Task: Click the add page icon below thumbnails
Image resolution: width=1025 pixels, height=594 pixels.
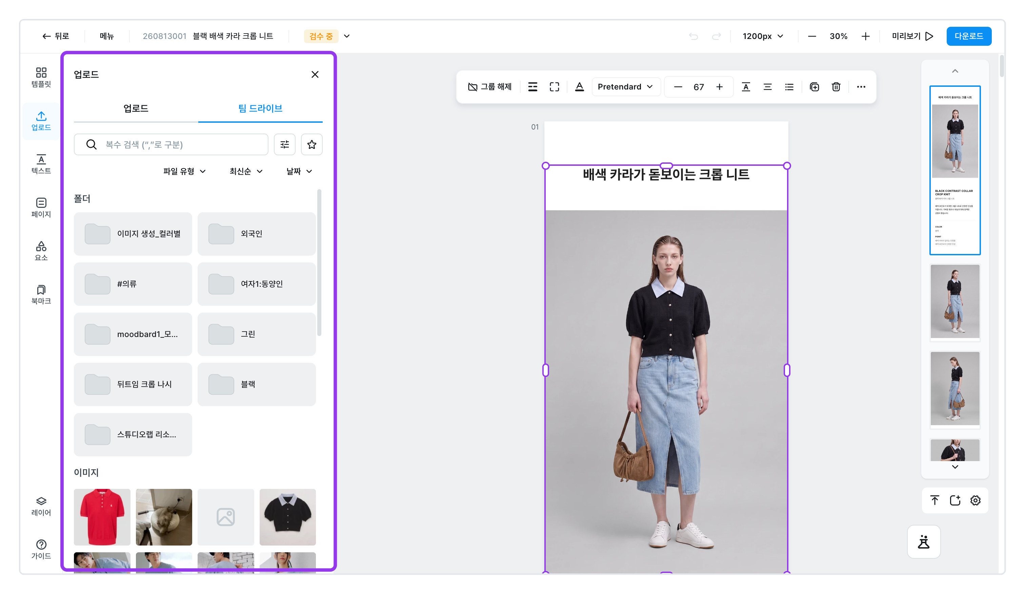Action: coord(955,500)
